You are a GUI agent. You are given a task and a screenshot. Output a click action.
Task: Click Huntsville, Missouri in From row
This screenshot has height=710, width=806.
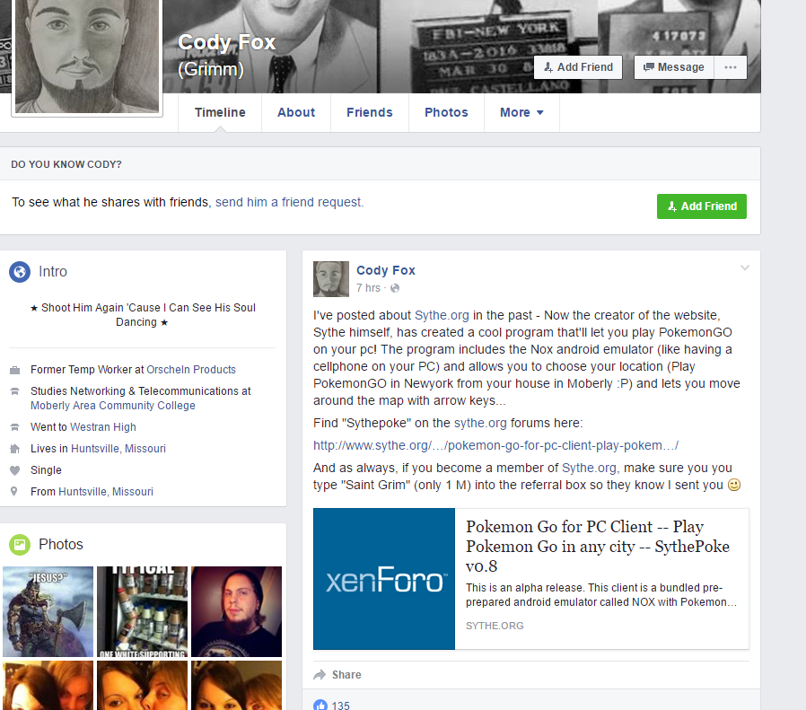tap(106, 492)
